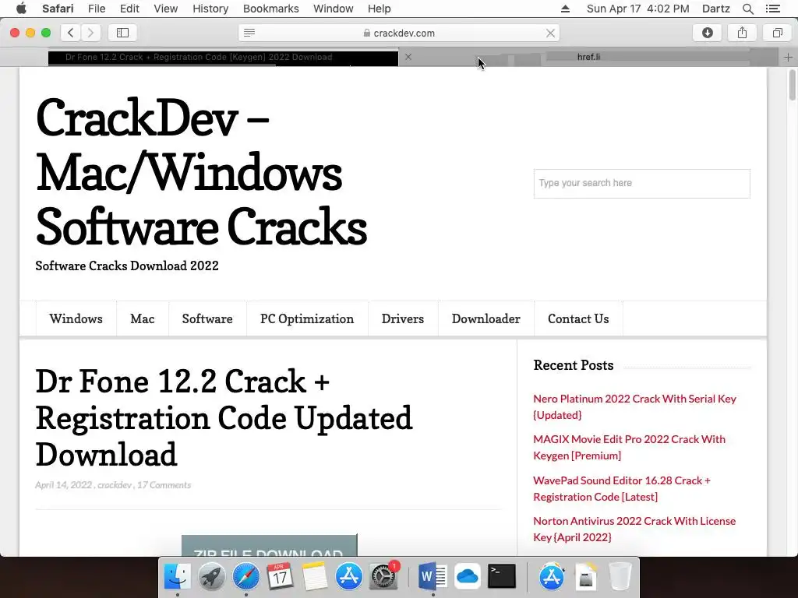Open Safari downloads list
Viewport: 798px width, 598px height.
click(x=708, y=33)
